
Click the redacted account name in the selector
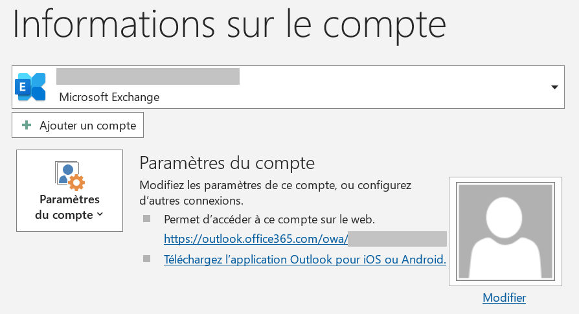tap(148, 76)
